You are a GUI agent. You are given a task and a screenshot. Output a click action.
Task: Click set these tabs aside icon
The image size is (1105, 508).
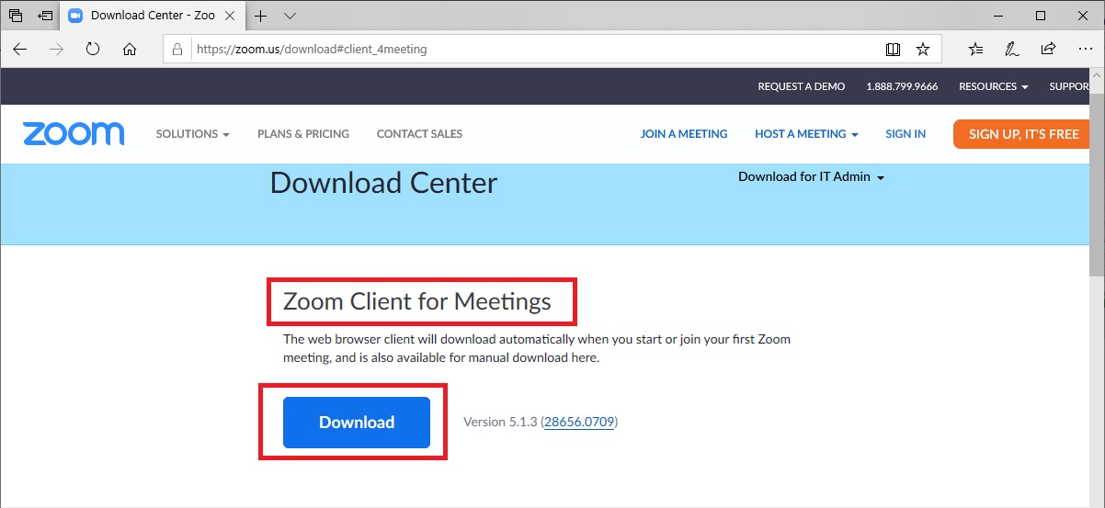(x=45, y=16)
